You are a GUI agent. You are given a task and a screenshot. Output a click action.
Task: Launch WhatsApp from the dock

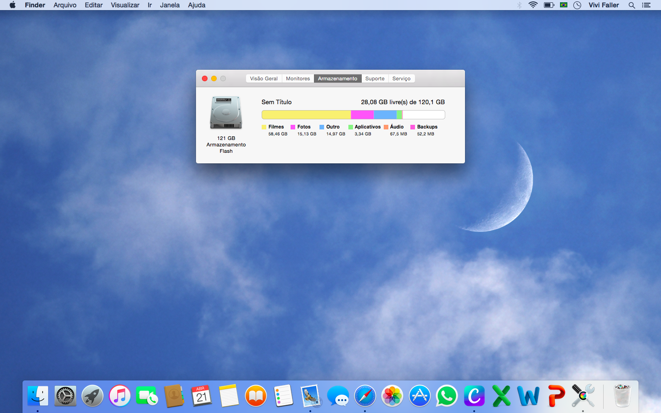pos(447,396)
